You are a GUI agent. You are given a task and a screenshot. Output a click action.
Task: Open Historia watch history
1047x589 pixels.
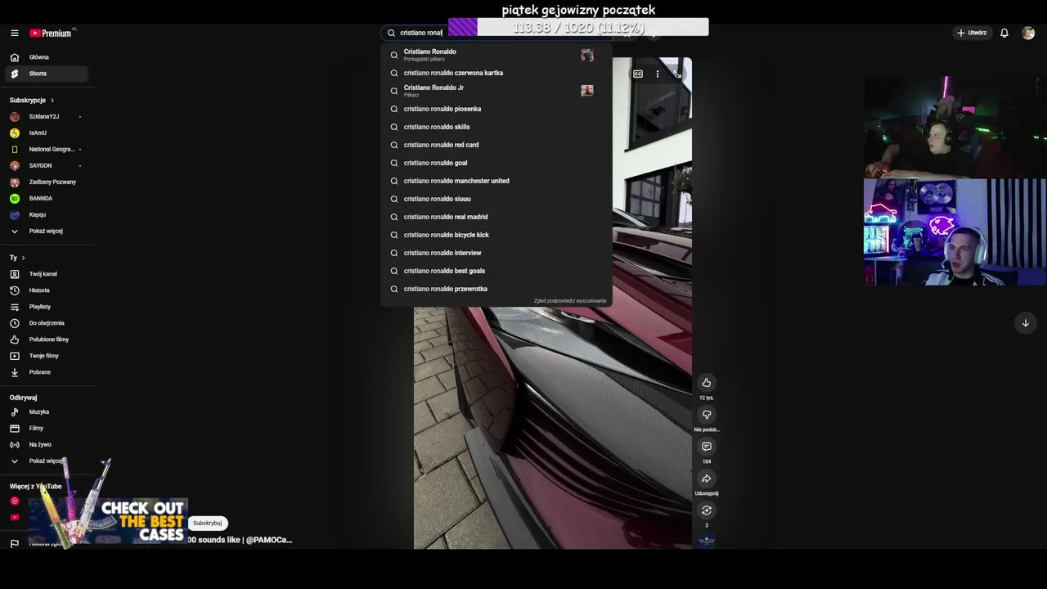(47, 290)
